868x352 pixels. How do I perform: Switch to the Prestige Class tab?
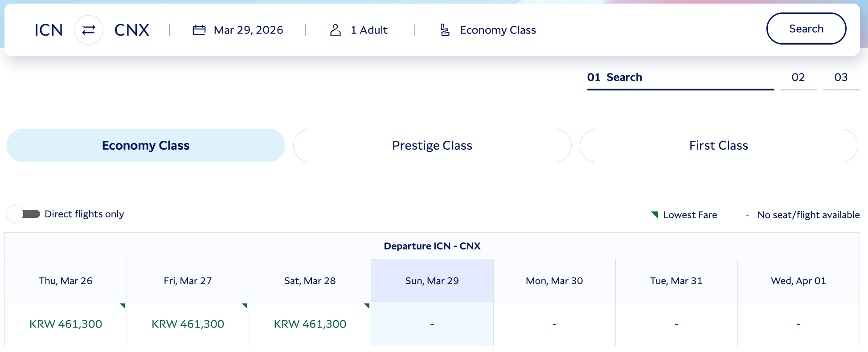click(432, 145)
